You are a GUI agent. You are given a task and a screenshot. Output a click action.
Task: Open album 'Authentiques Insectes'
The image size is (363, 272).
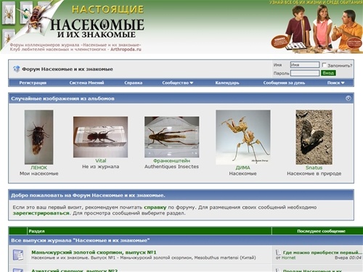172,167
